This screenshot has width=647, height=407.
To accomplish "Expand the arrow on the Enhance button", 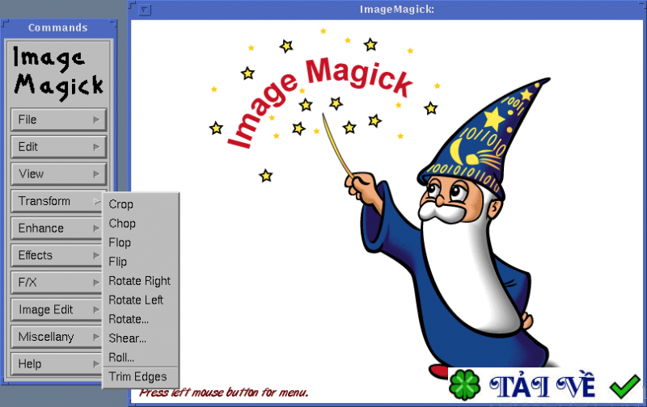I will click(x=96, y=229).
